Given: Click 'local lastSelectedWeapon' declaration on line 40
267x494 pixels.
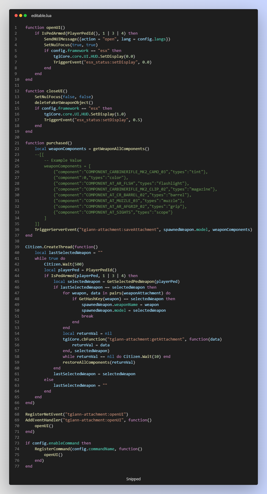Looking at the screenshot, I should [x=68, y=253].
